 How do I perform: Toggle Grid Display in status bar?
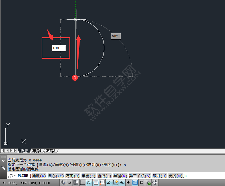point(76,183)
